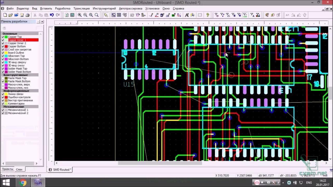Activate the selection arrow tool
The width and height of the screenshot is (333, 187).
pos(106,15)
